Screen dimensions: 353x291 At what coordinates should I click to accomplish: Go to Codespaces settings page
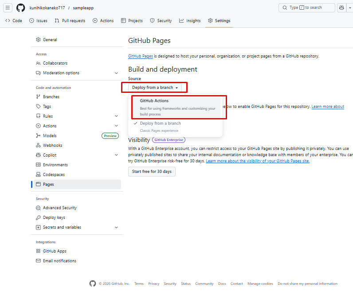[x=55, y=174]
